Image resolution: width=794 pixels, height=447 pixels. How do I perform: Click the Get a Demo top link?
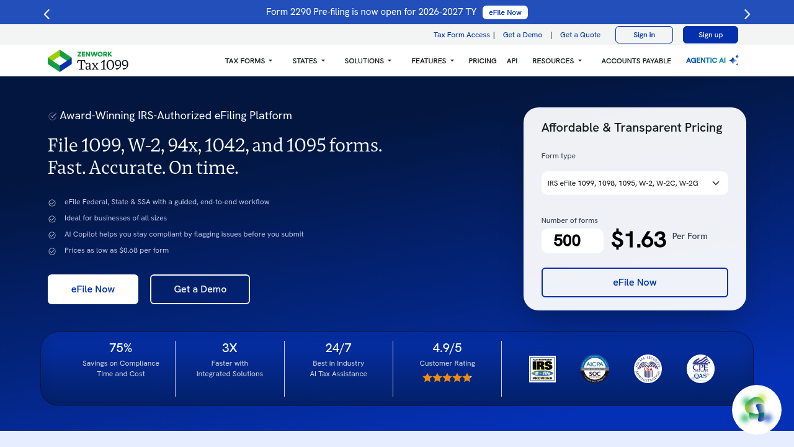pos(522,35)
